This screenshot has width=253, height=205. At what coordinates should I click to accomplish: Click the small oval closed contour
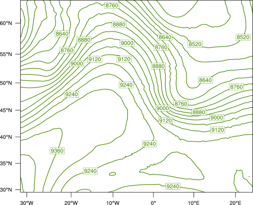113,174
